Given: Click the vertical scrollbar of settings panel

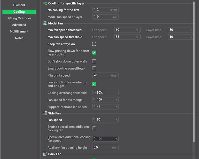Looking at the screenshot, I should 194,64.
